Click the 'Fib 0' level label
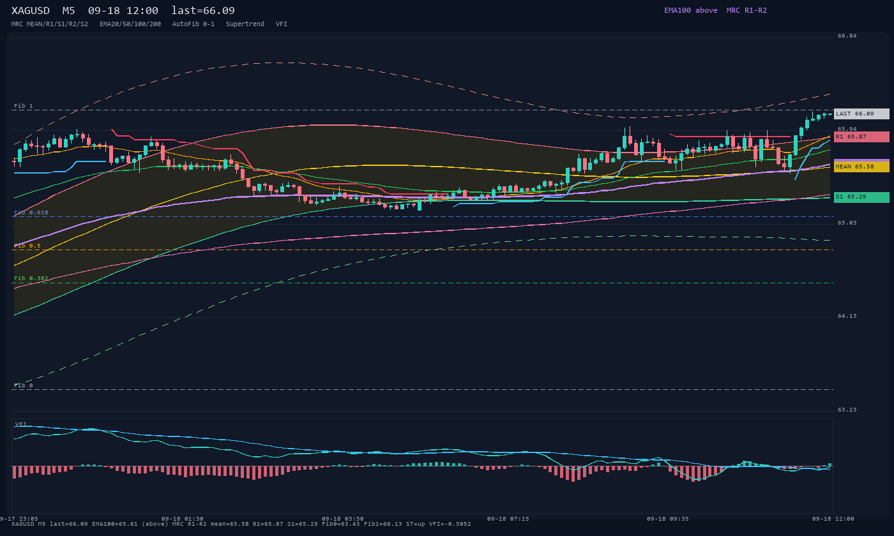894x536 pixels. coord(24,385)
